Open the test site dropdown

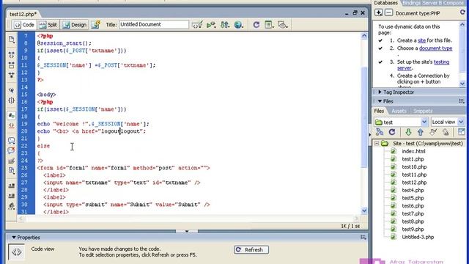(x=401, y=122)
